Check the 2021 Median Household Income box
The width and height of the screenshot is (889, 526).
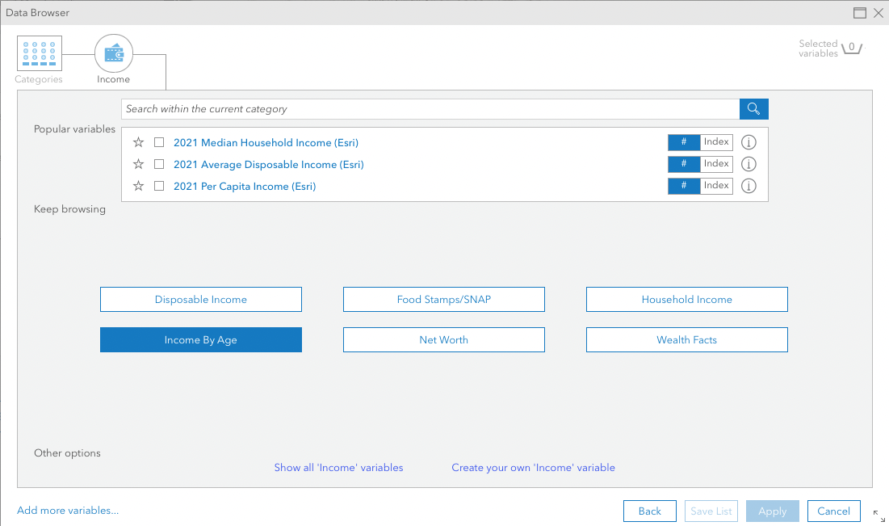pos(159,142)
